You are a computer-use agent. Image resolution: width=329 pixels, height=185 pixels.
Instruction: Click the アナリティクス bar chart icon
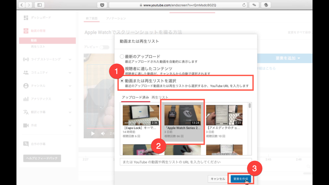(26, 99)
